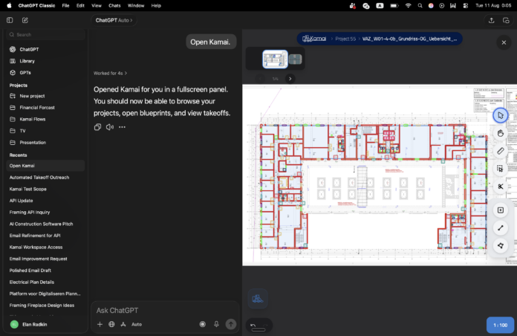Open ChatGPT in the sidebar
The image size is (517, 336).
point(45,50)
